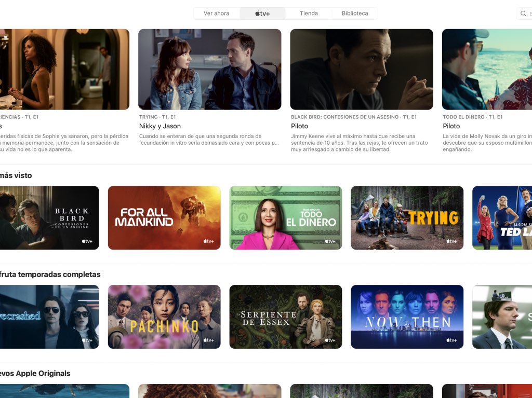Open the Pachinko poster
This screenshot has height=398, width=532.
[x=164, y=317]
